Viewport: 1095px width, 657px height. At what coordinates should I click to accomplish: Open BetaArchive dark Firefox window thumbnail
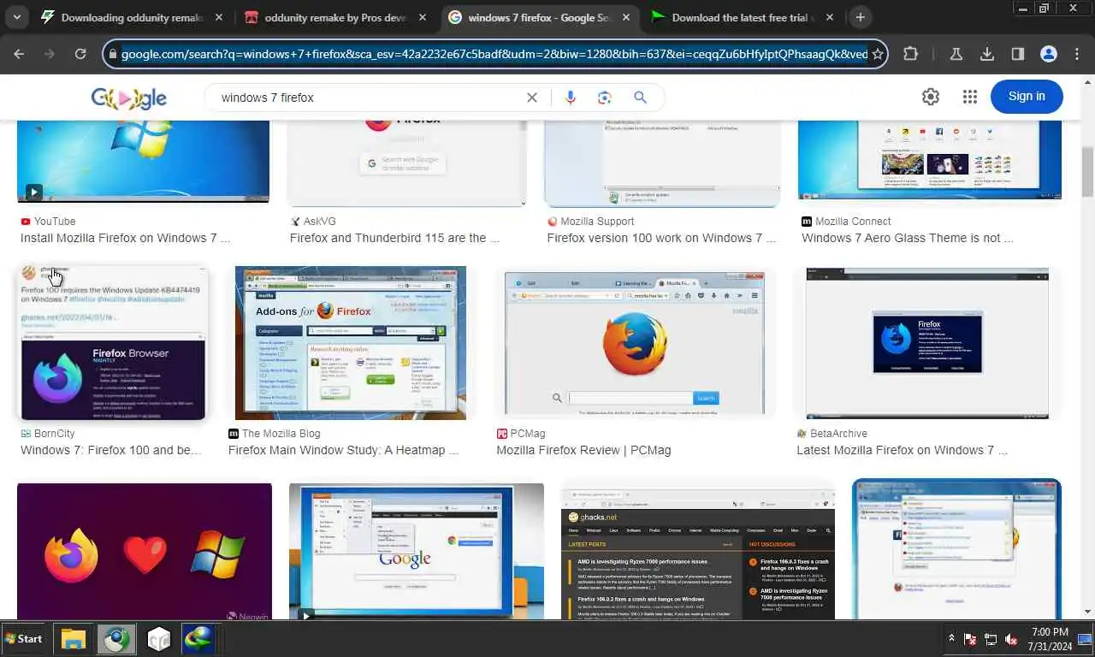pos(927,343)
